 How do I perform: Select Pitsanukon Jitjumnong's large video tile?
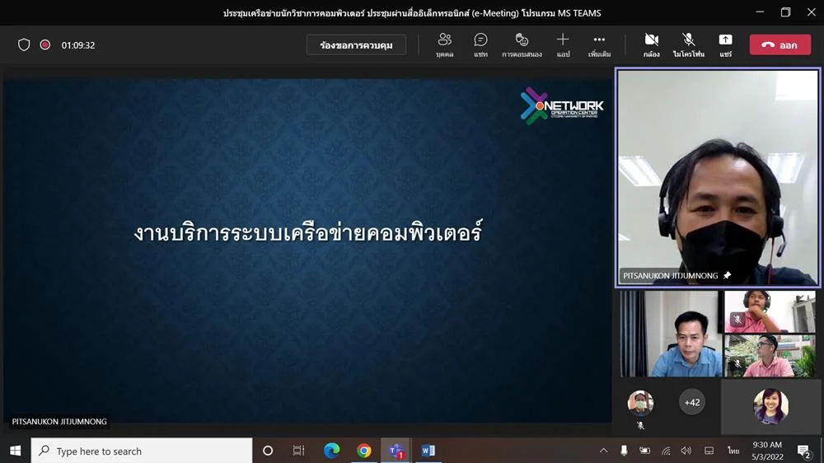[718, 178]
